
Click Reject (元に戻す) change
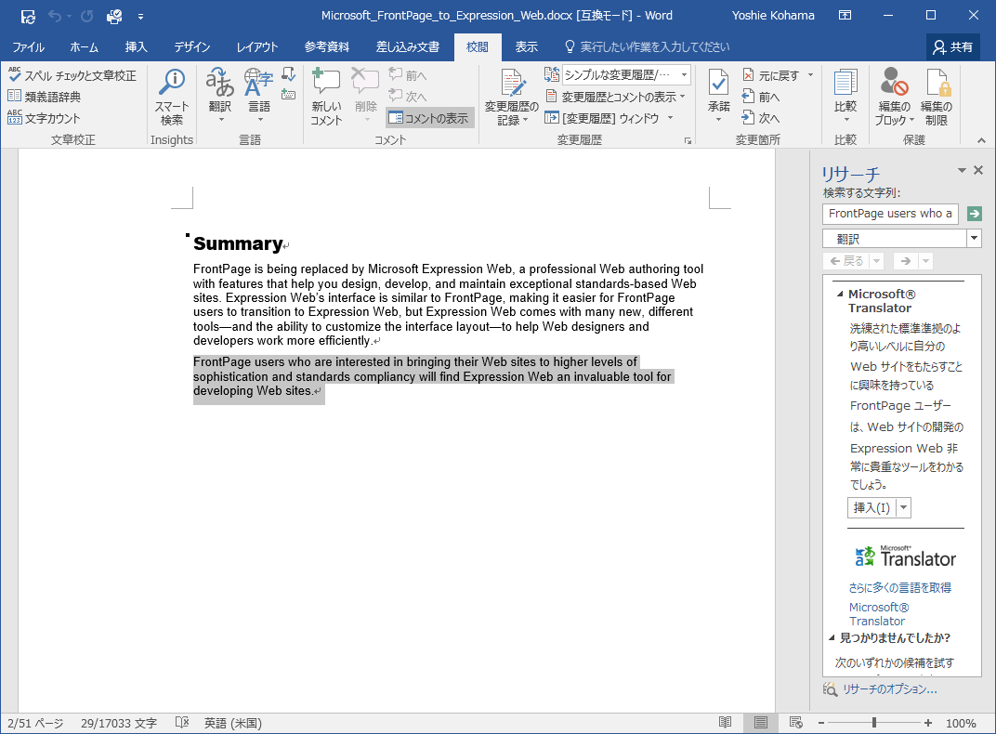pos(772,75)
